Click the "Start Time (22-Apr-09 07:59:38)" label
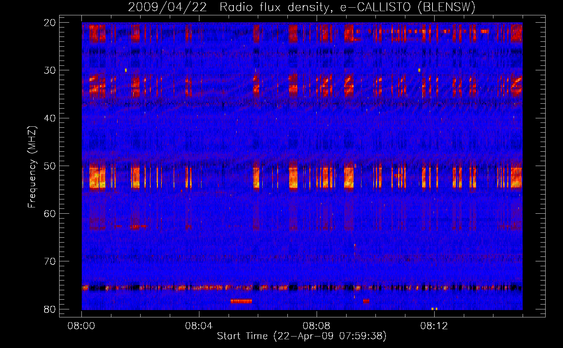 point(302,336)
